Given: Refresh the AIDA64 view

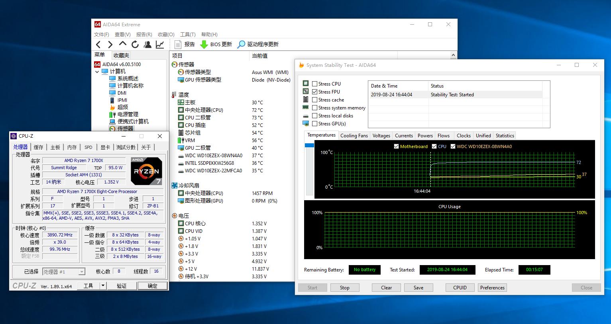Looking at the screenshot, I should pos(135,44).
